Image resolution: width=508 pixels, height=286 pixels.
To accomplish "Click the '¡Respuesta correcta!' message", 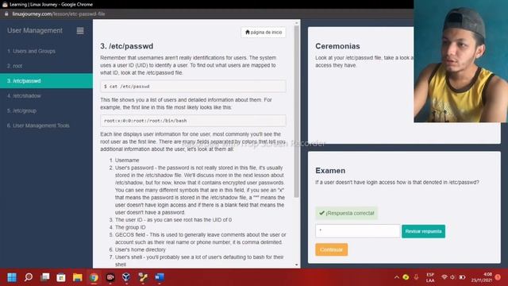I will 346,213.
